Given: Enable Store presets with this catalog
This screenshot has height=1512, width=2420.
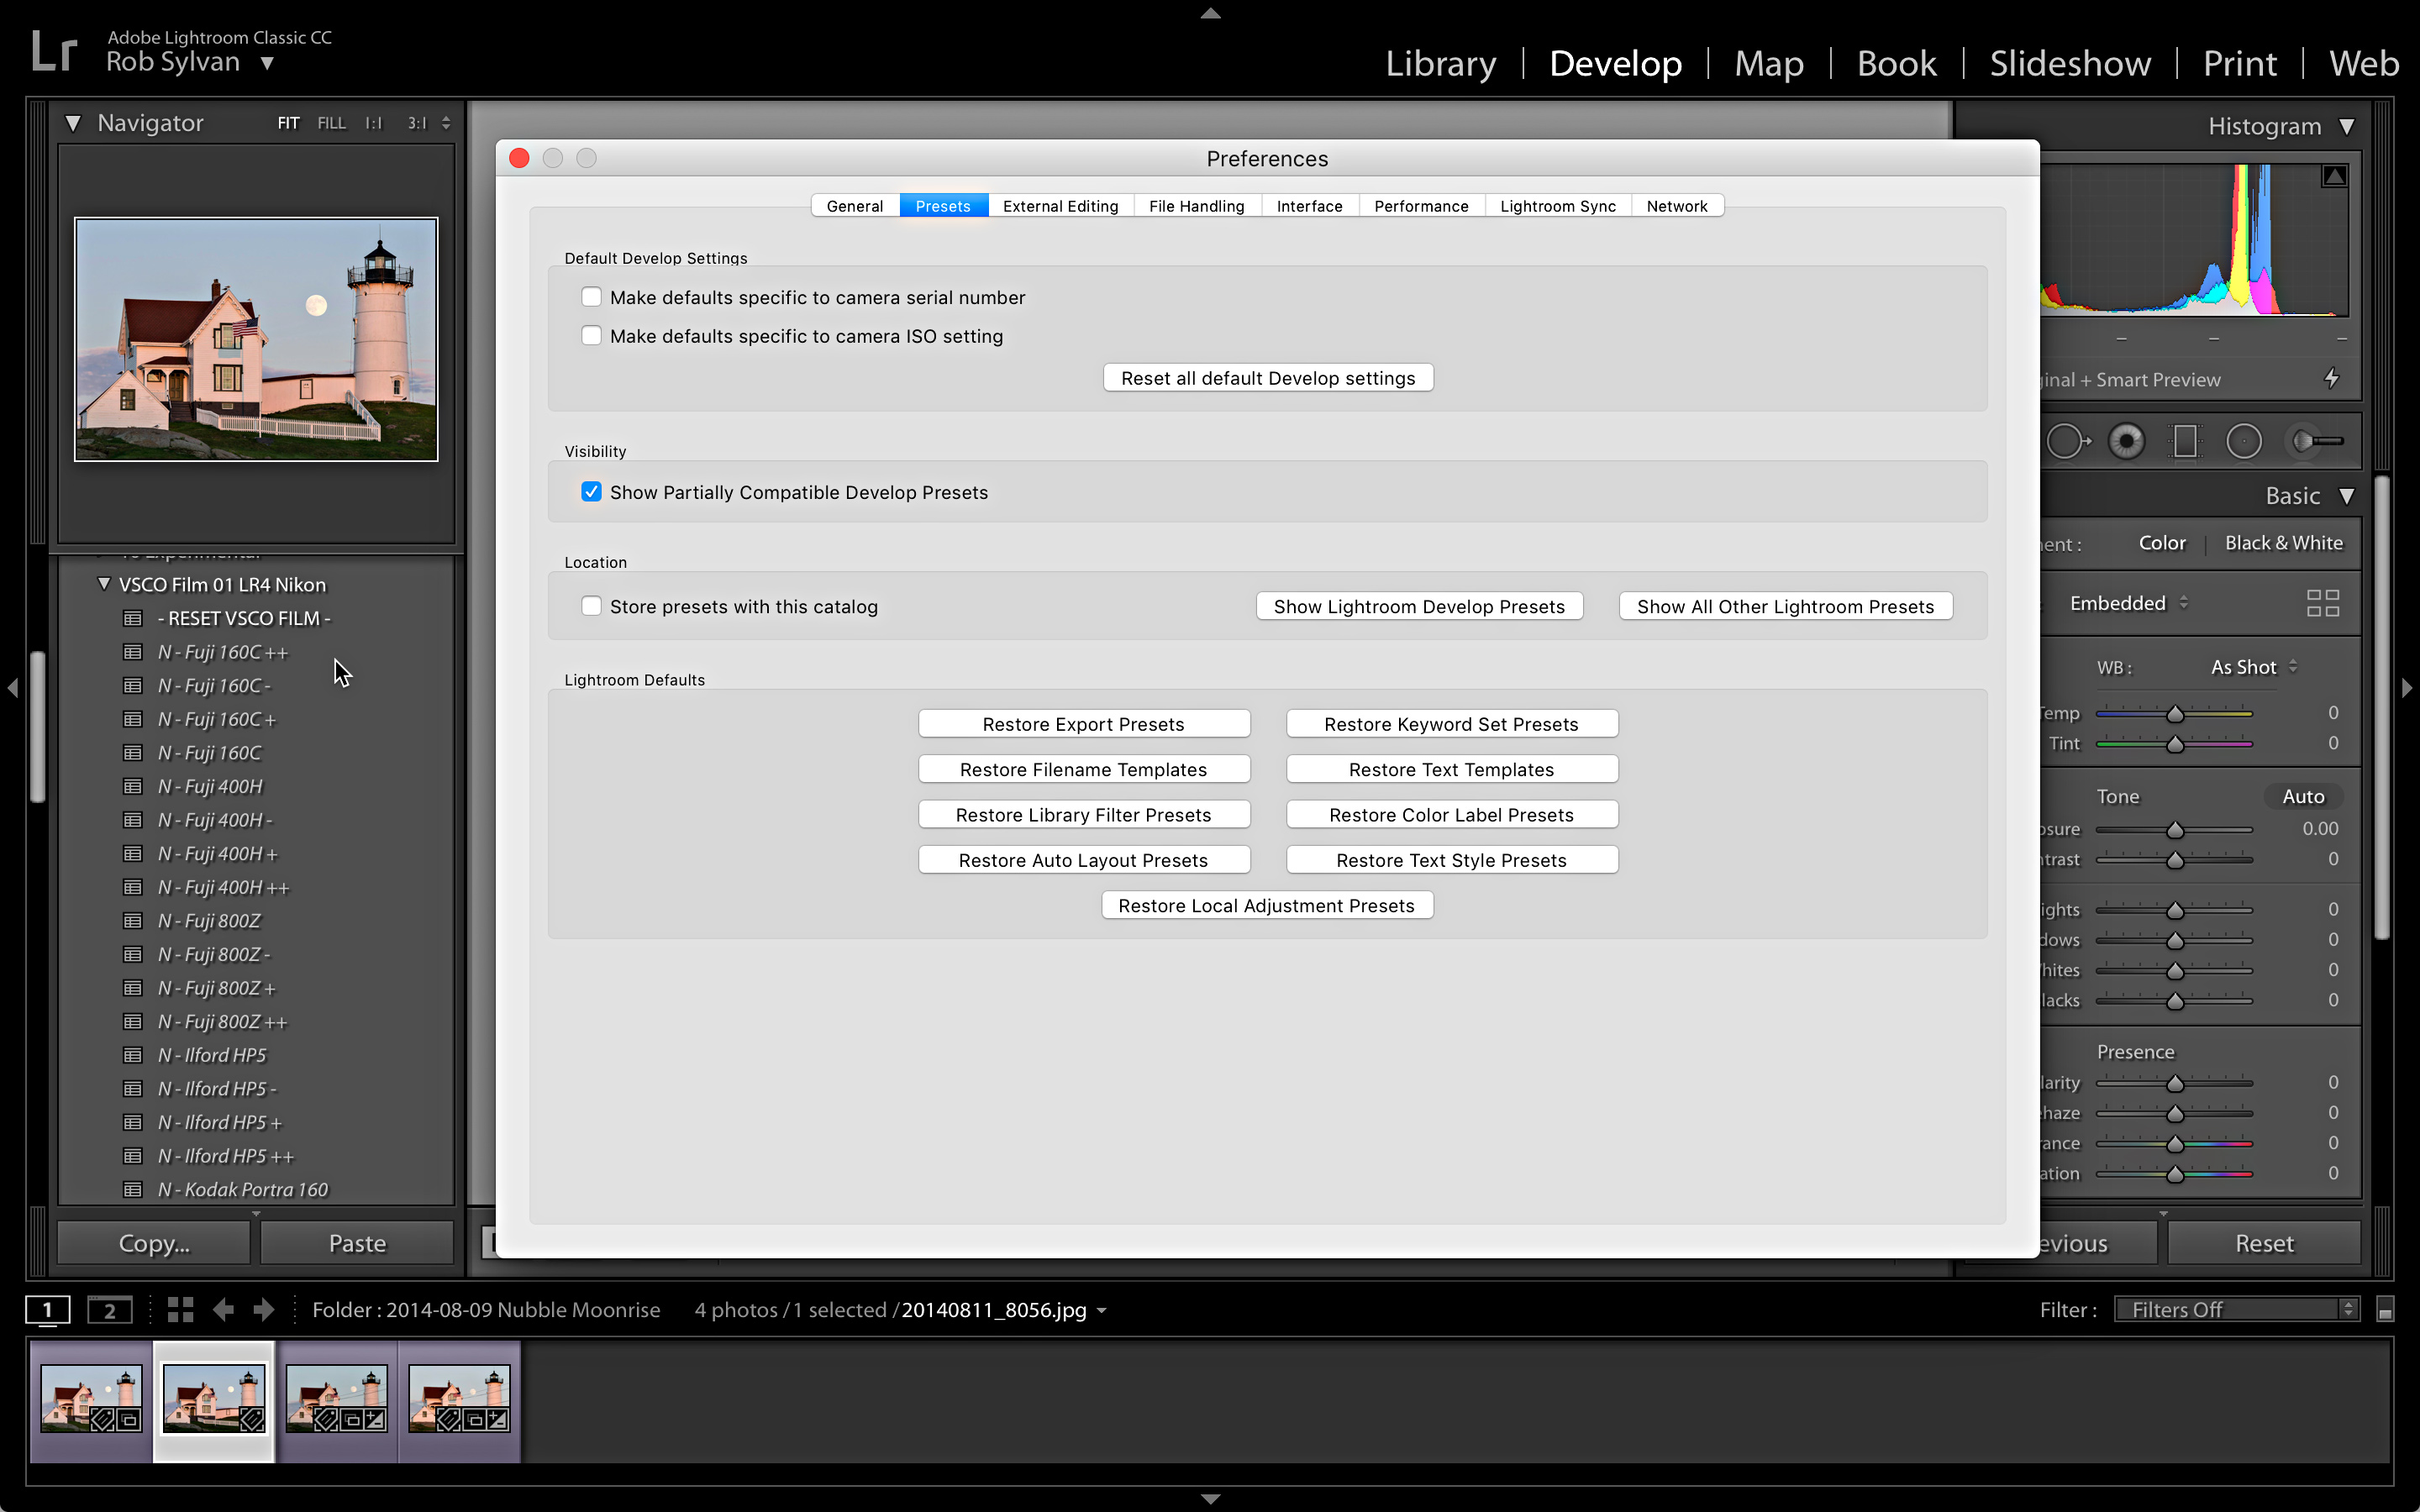Looking at the screenshot, I should (591, 605).
